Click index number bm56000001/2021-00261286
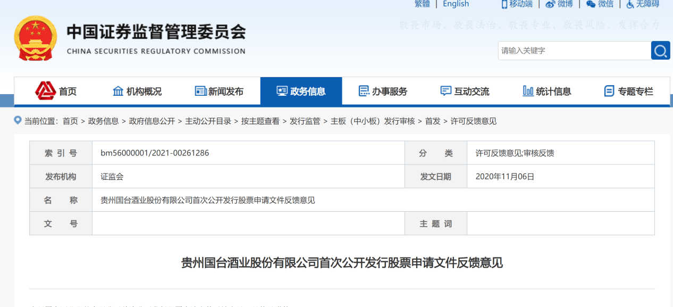Viewport: 673px width, 307px height. click(155, 153)
